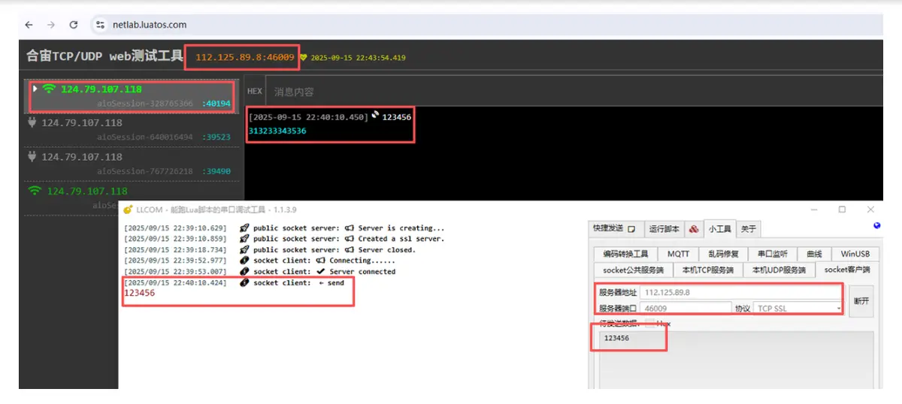Go back in the browser
This screenshot has height=404, width=902.
(x=29, y=25)
